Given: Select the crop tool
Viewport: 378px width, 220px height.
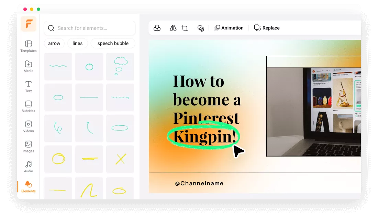Looking at the screenshot, I should click(x=185, y=28).
